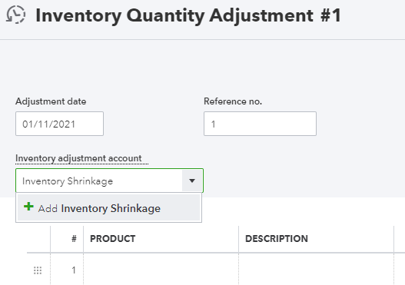
Task: Focus the Inventory Shrinkage account text field
Action: point(99,181)
